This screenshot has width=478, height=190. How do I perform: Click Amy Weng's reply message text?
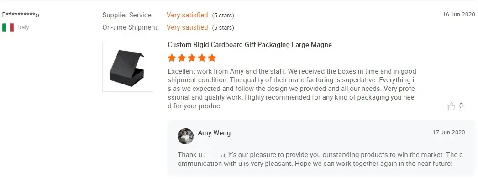320,159
